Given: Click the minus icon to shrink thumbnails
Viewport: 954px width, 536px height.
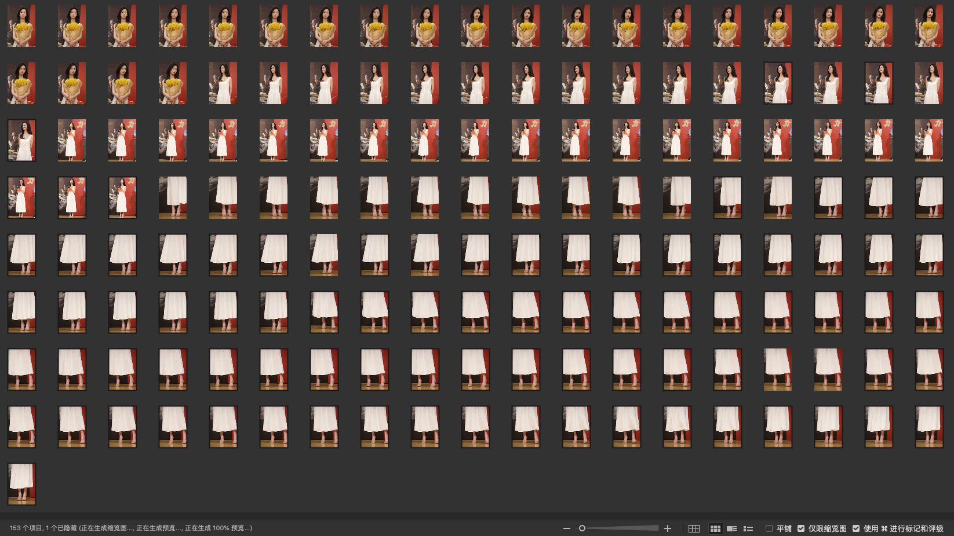Looking at the screenshot, I should tap(567, 528).
